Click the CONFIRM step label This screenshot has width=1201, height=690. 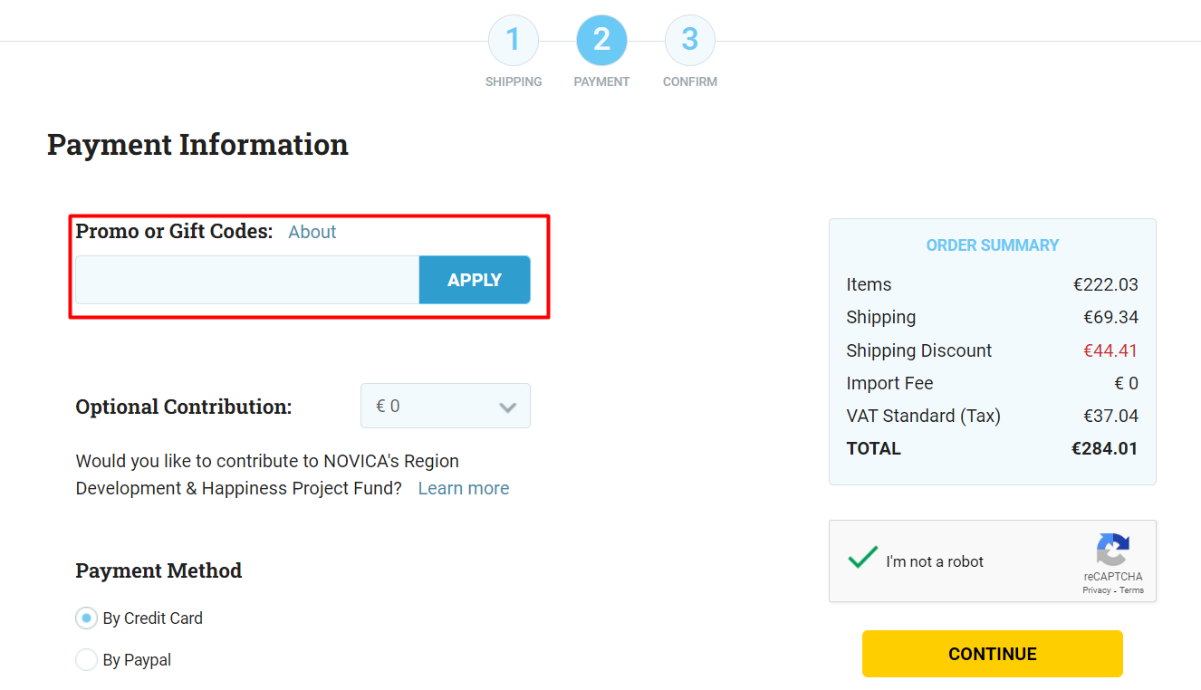pyautogui.click(x=690, y=81)
